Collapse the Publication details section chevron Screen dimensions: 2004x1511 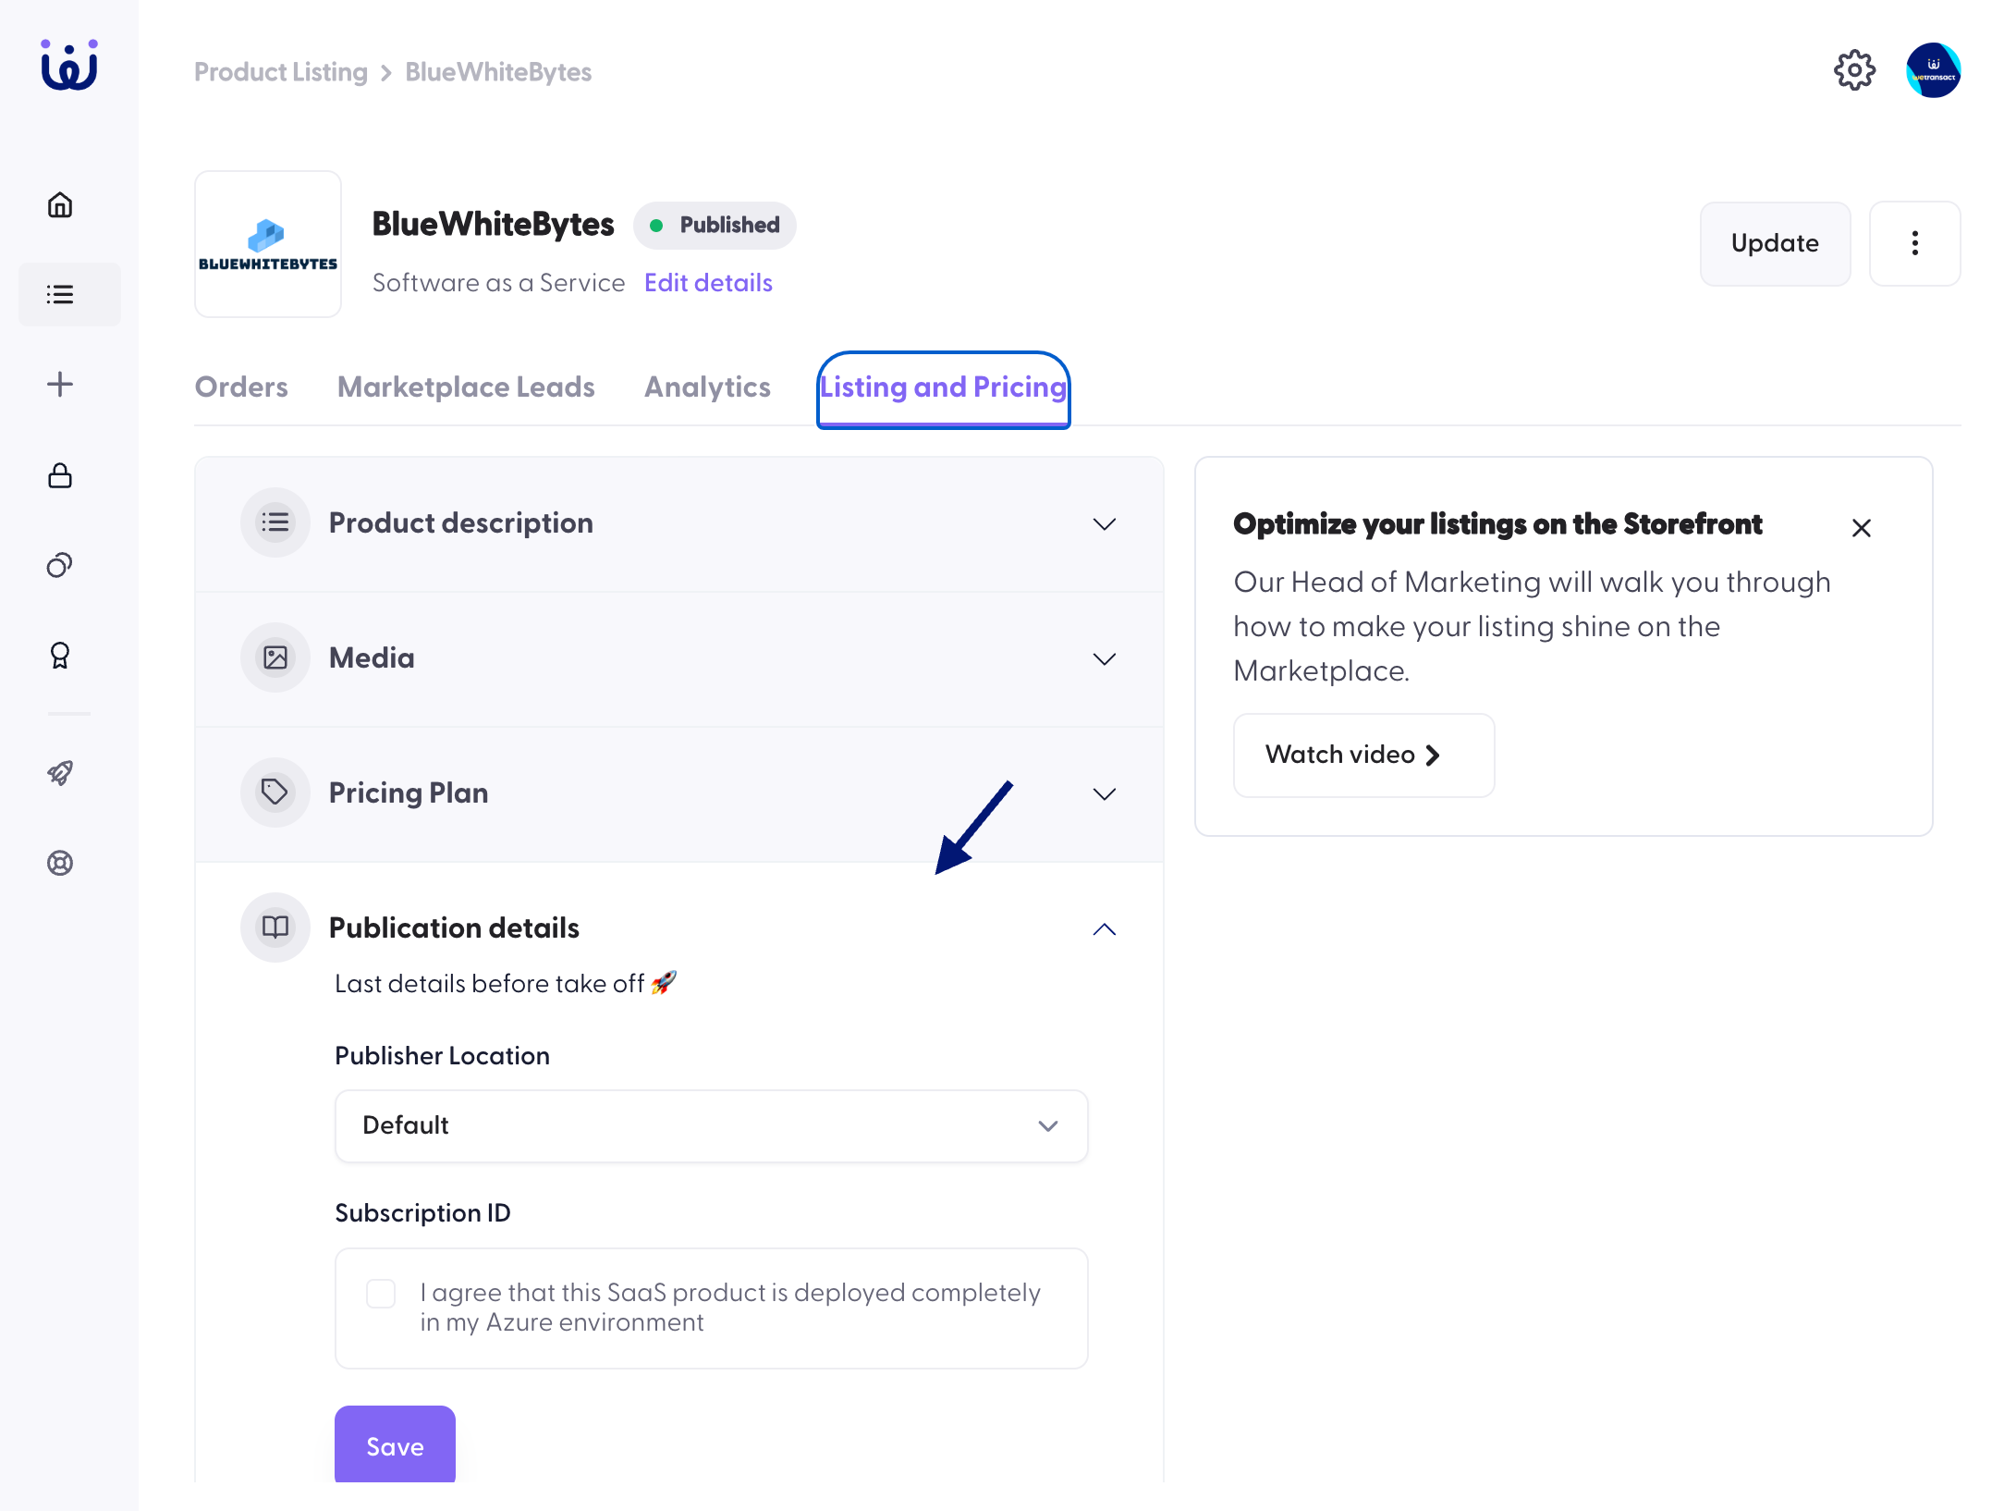1105,929
